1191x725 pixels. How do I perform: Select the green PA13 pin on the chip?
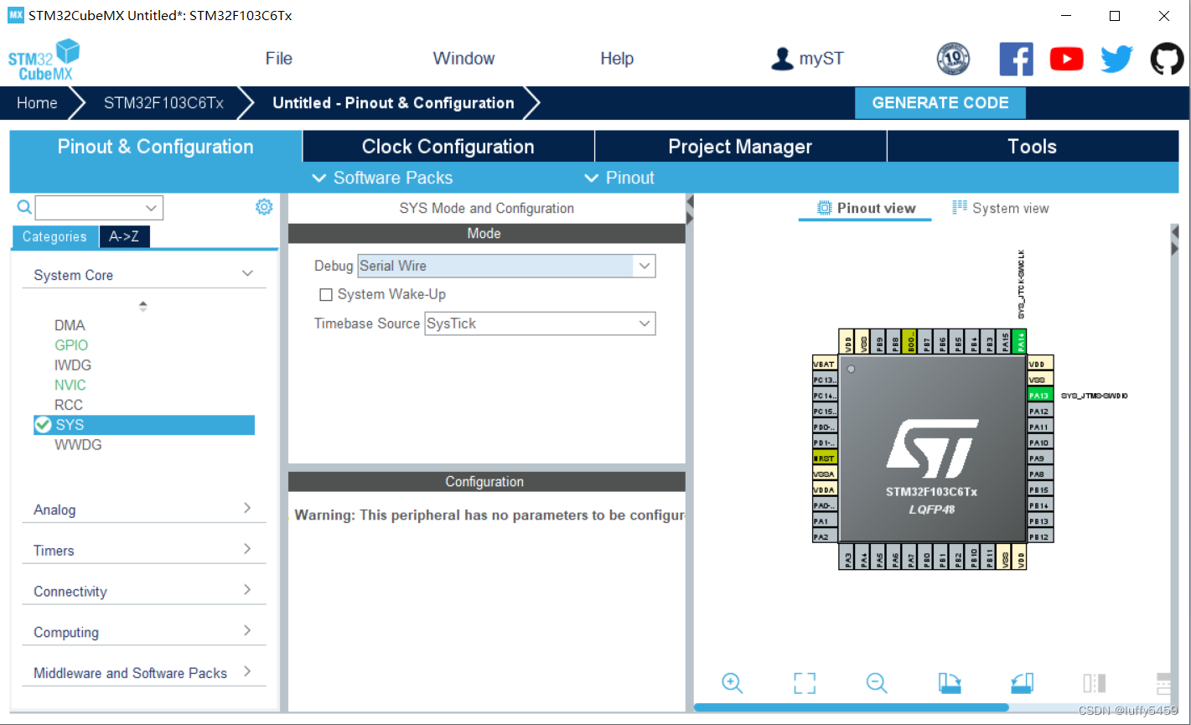1040,396
